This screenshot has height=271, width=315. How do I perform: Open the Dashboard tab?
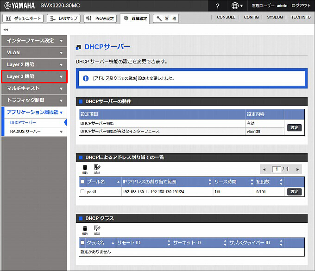click(x=23, y=19)
